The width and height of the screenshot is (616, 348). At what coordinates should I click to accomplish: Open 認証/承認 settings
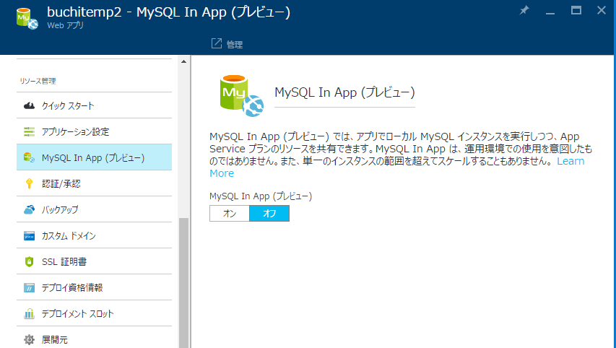tap(95, 183)
